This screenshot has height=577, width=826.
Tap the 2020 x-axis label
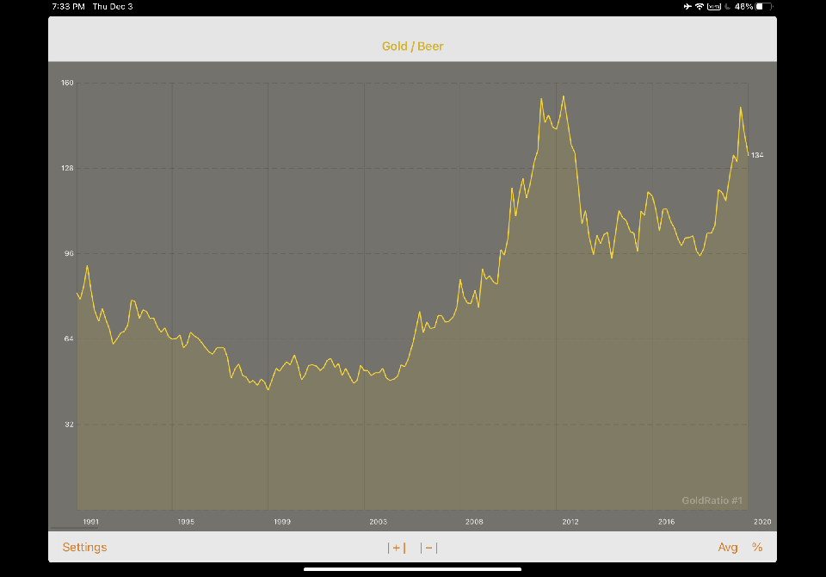point(762,522)
